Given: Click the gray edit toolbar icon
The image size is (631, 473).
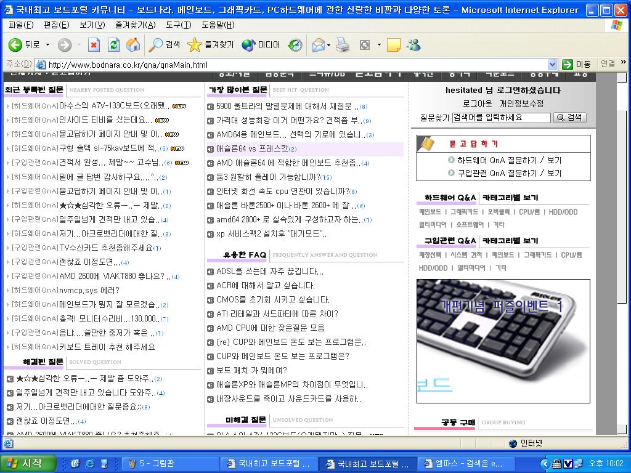Looking at the screenshot, I should click(x=365, y=44).
